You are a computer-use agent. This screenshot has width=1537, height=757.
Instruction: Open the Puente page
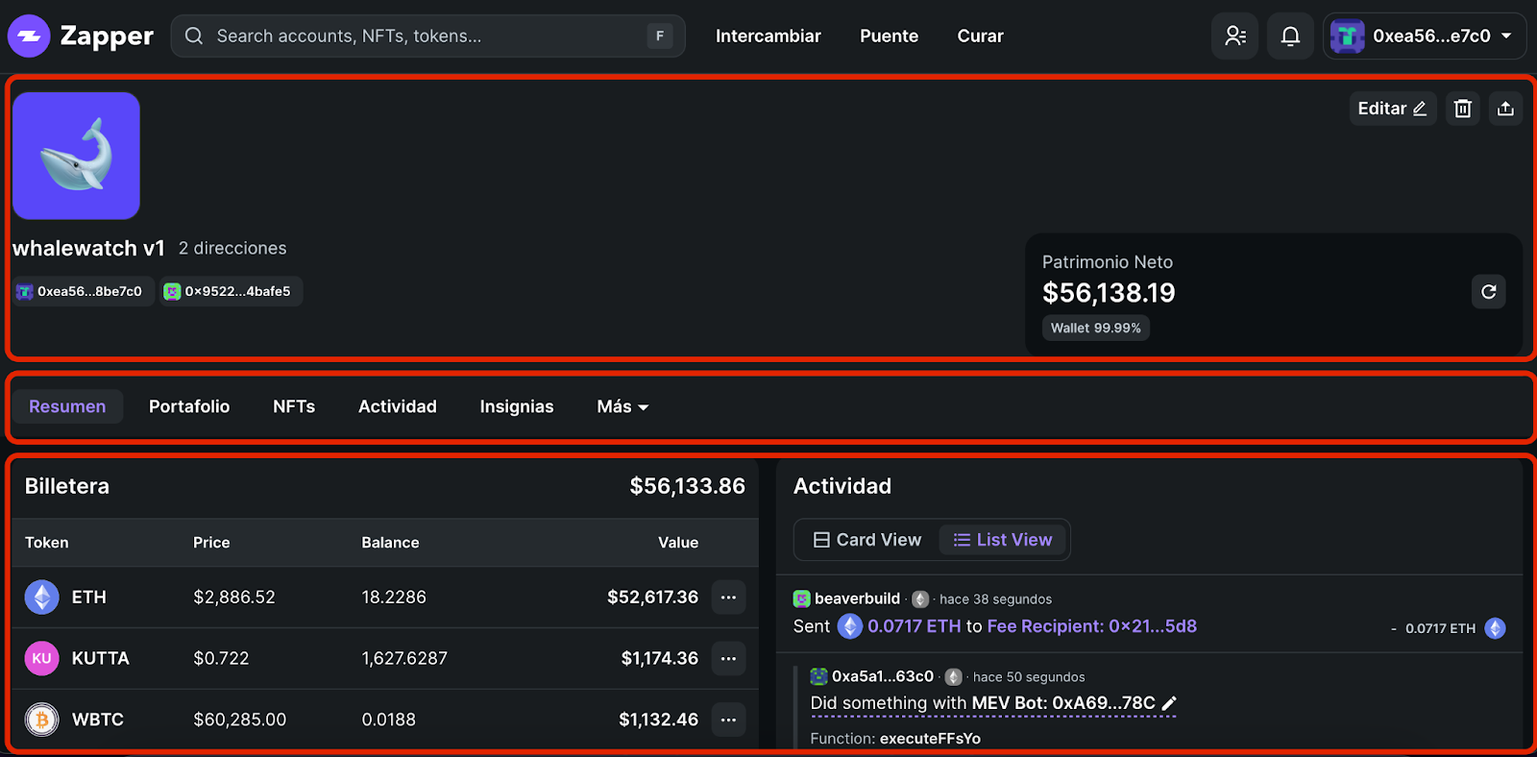(889, 36)
